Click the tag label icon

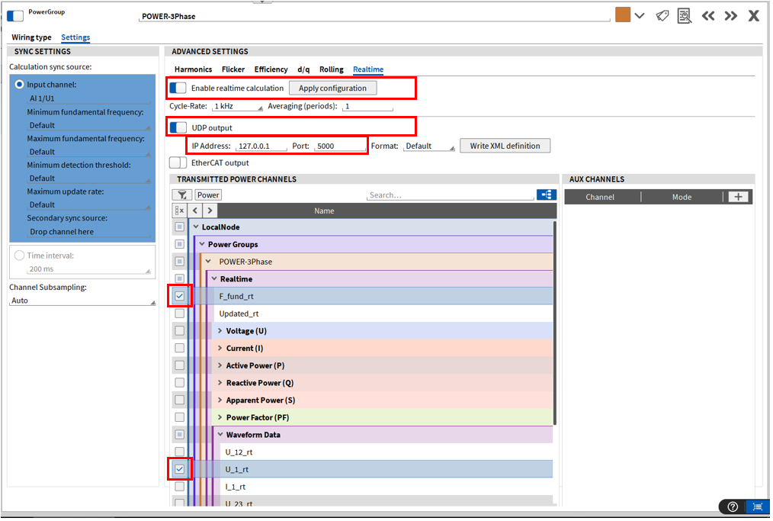pyautogui.click(x=662, y=16)
